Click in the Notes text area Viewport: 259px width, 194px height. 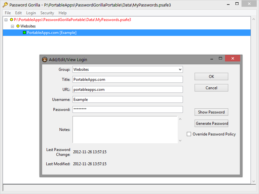[125, 129]
